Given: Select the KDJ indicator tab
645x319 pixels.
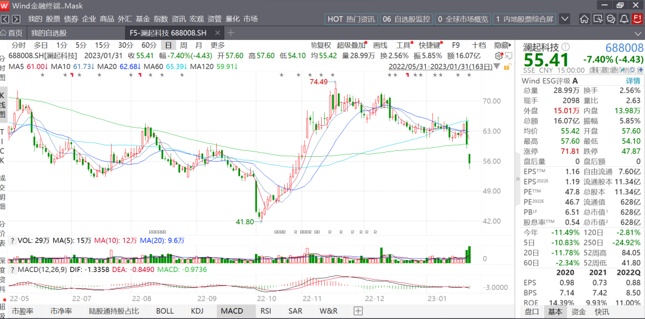Looking at the screenshot, I should tap(198, 311).
